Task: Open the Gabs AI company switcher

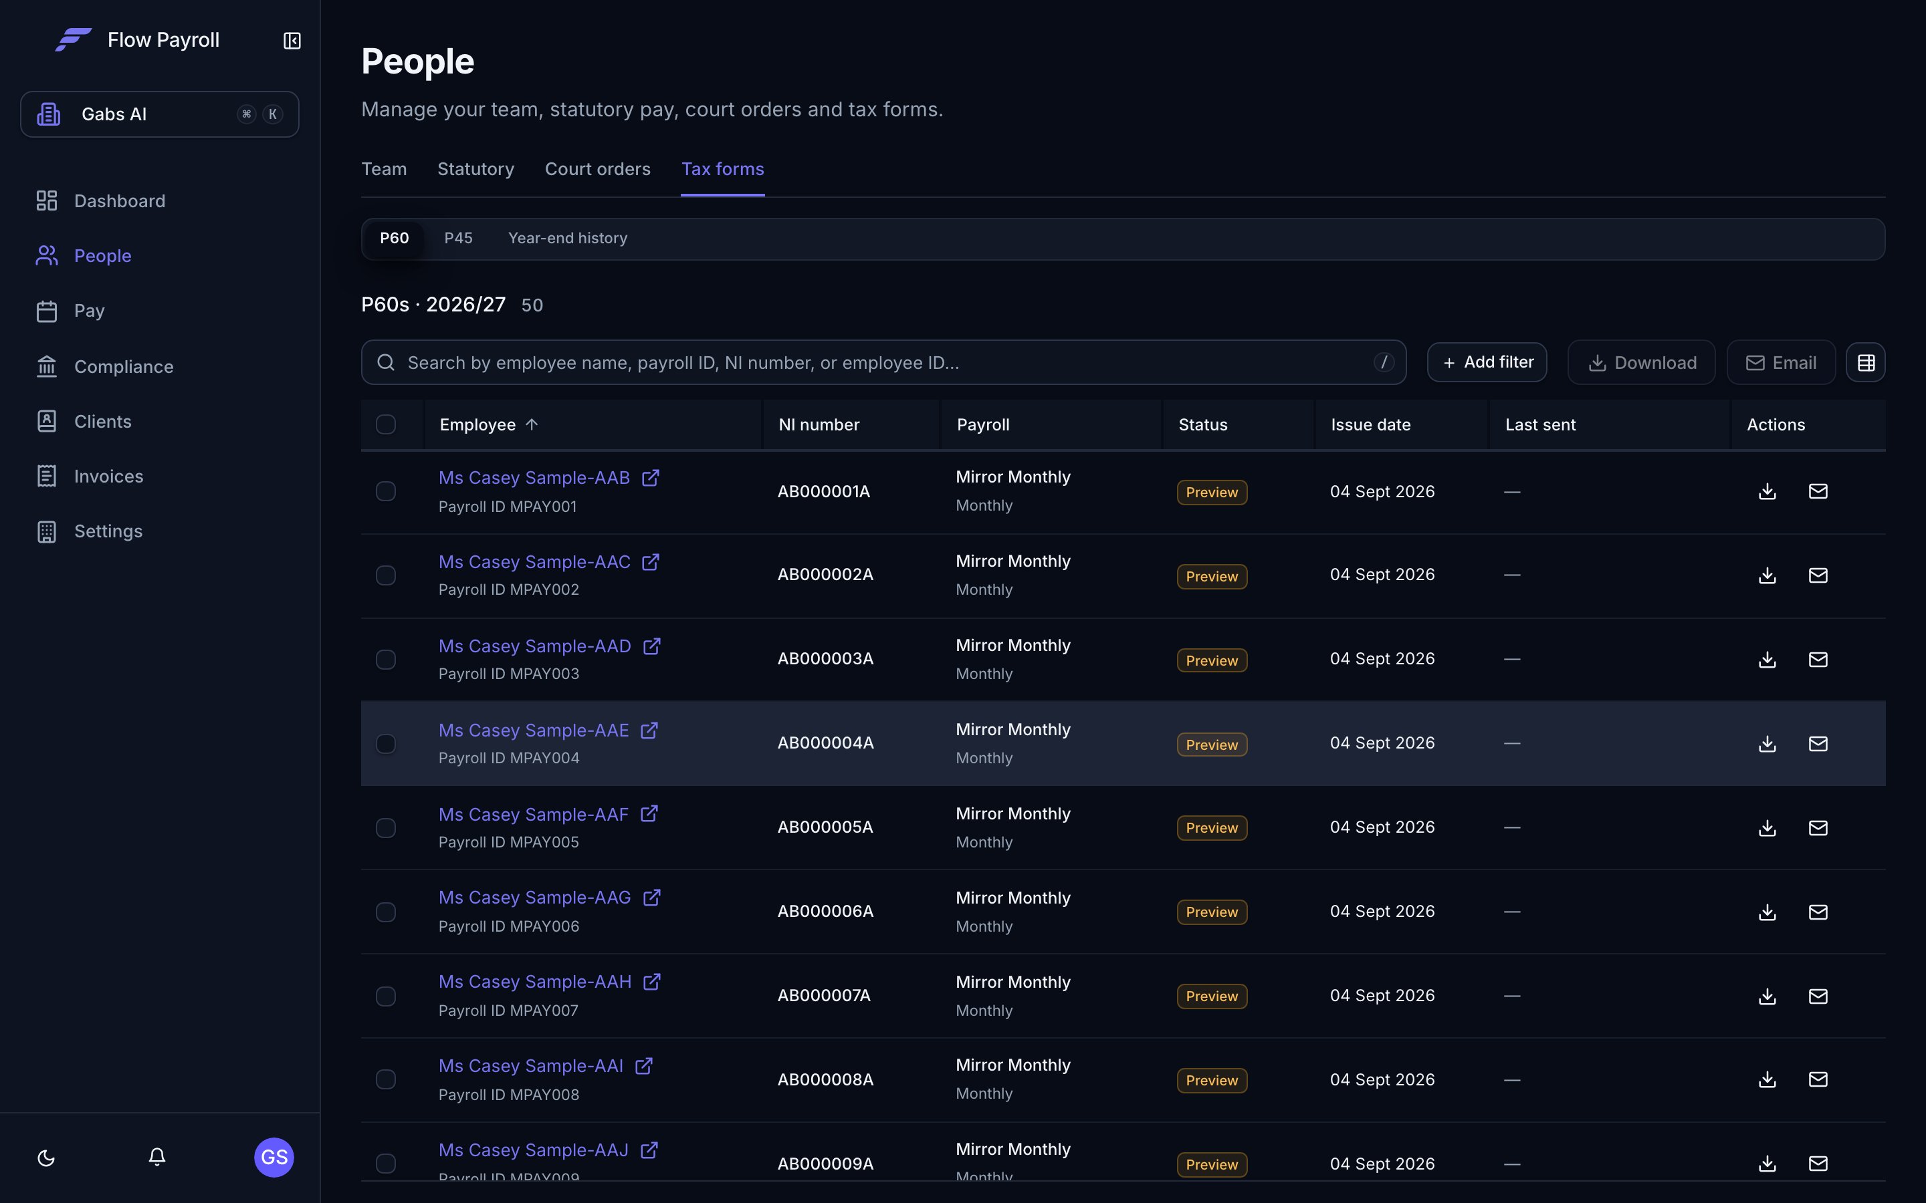Action: [x=160, y=114]
